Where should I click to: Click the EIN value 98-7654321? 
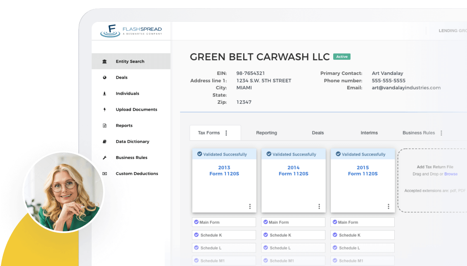[251, 73]
